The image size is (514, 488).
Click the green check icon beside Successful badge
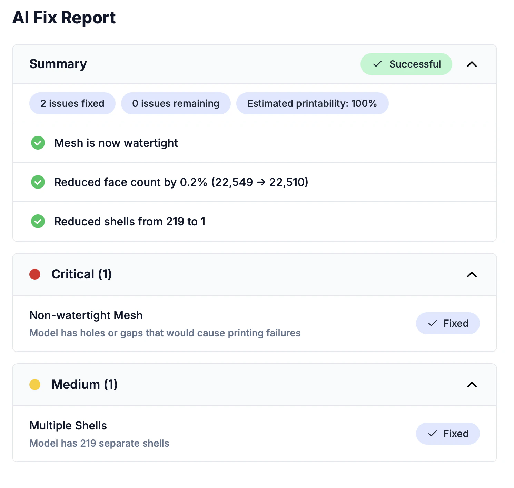point(377,64)
